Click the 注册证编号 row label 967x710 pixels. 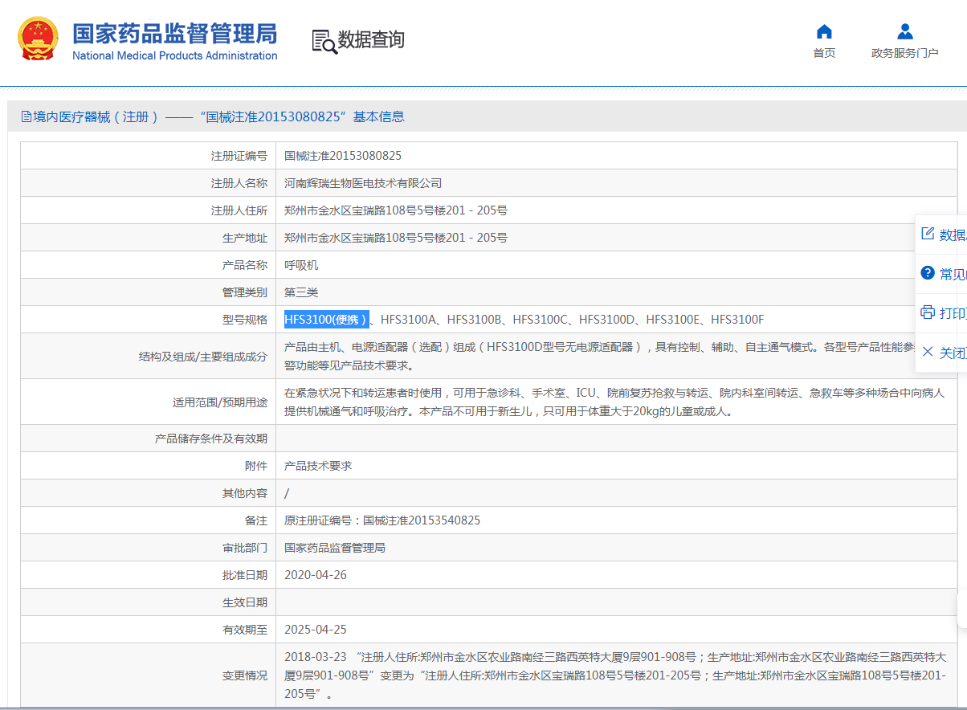click(x=239, y=156)
